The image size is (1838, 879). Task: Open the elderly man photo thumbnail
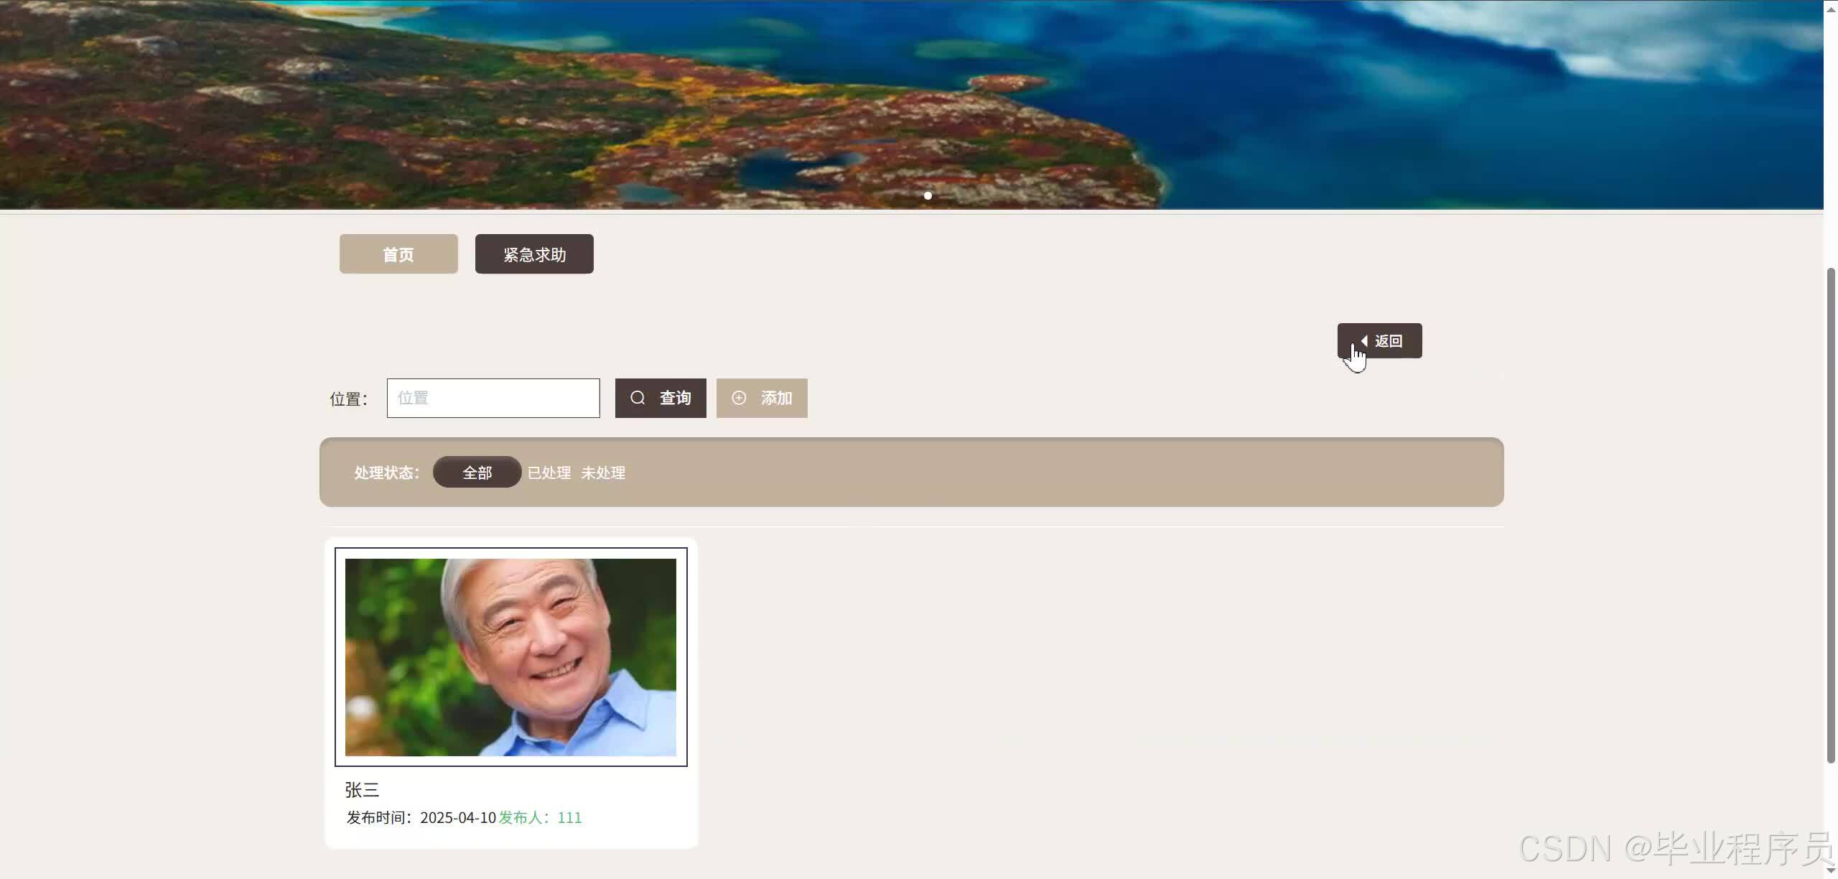tap(510, 657)
